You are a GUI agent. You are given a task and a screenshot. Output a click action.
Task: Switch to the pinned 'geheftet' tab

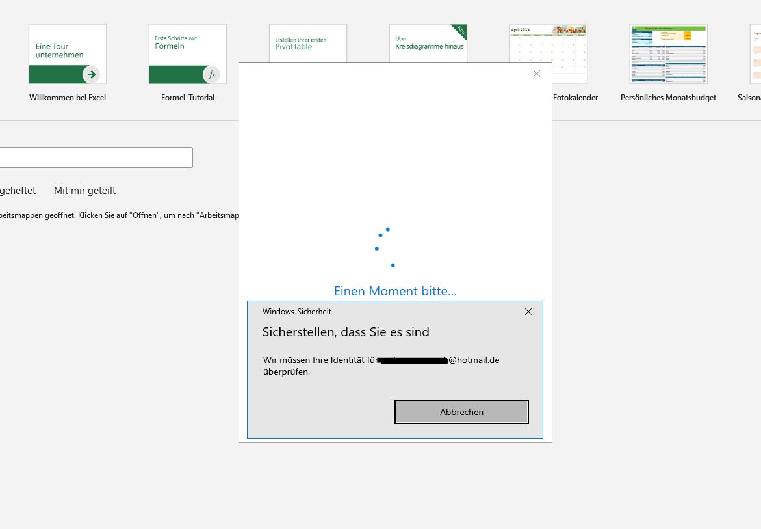[18, 191]
